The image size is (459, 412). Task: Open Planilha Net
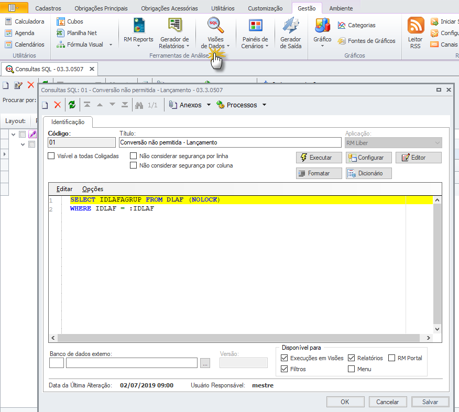[x=76, y=33]
